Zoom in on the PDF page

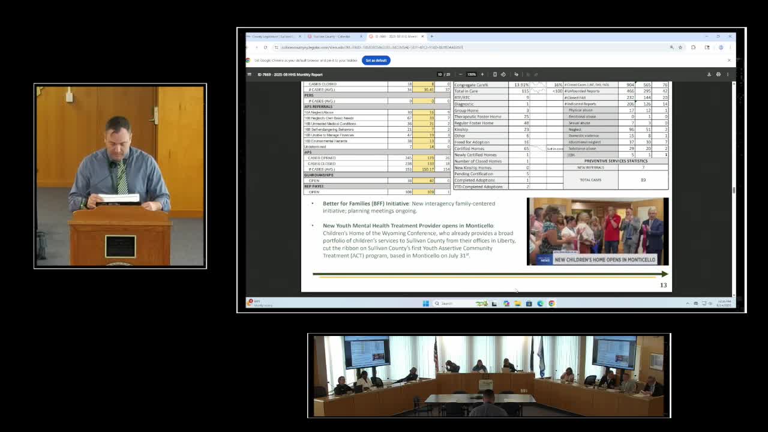pyautogui.click(x=482, y=74)
